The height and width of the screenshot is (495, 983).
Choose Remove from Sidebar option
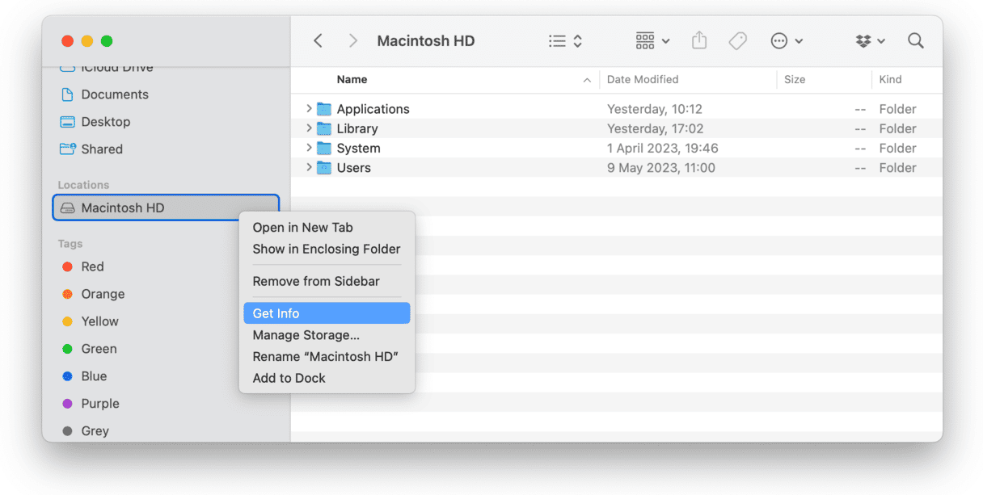pyautogui.click(x=315, y=281)
